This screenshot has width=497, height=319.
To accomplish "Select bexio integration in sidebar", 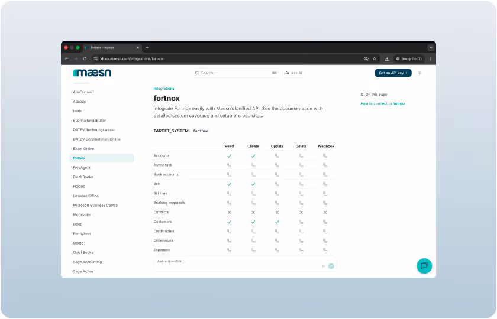I will click(x=78, y=111).
